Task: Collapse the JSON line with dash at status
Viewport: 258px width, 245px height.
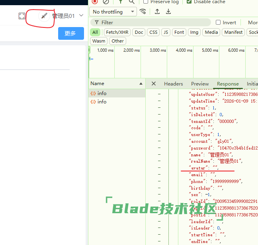Action: (159, 108)
